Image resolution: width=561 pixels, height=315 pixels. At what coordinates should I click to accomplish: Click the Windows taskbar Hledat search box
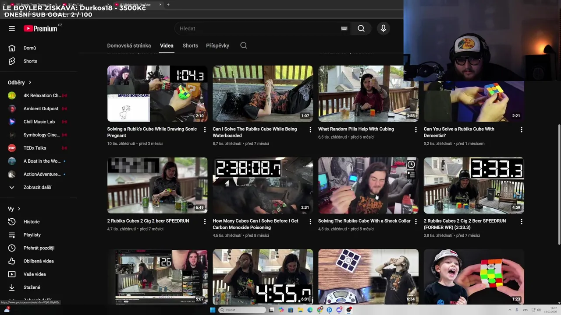pos(242,310)
